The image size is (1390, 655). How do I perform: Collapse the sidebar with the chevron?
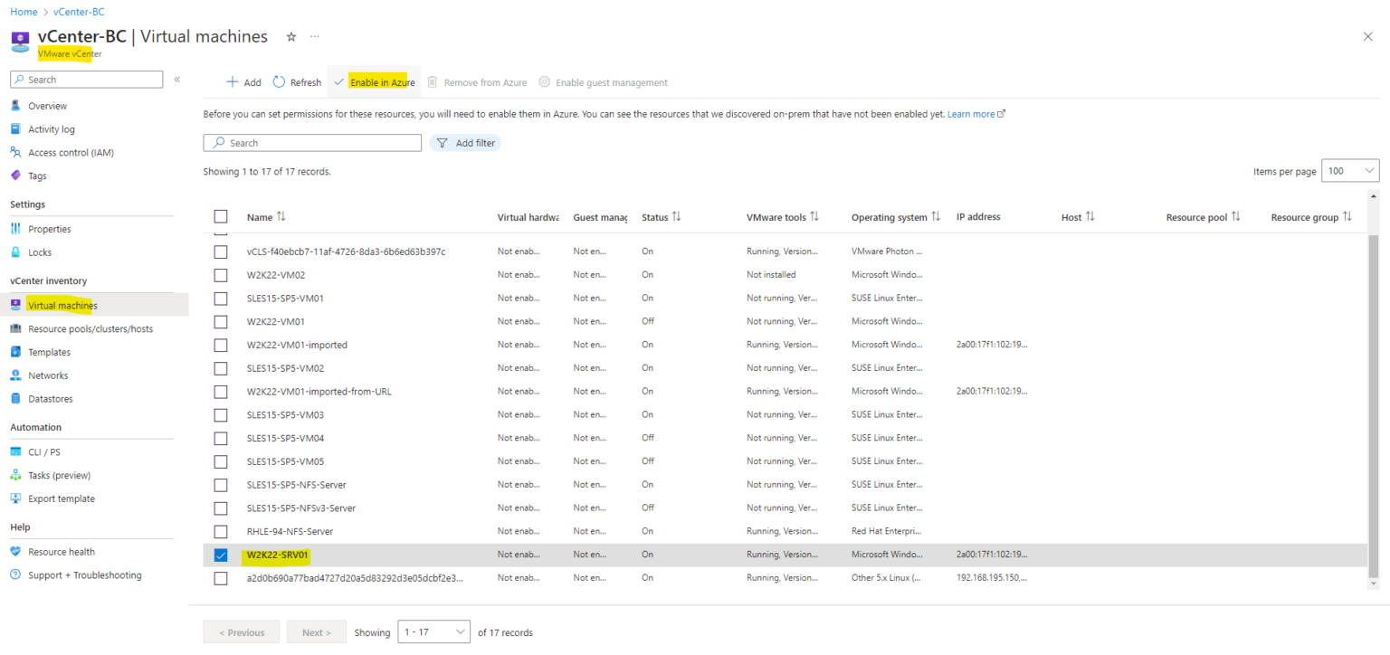177,79
